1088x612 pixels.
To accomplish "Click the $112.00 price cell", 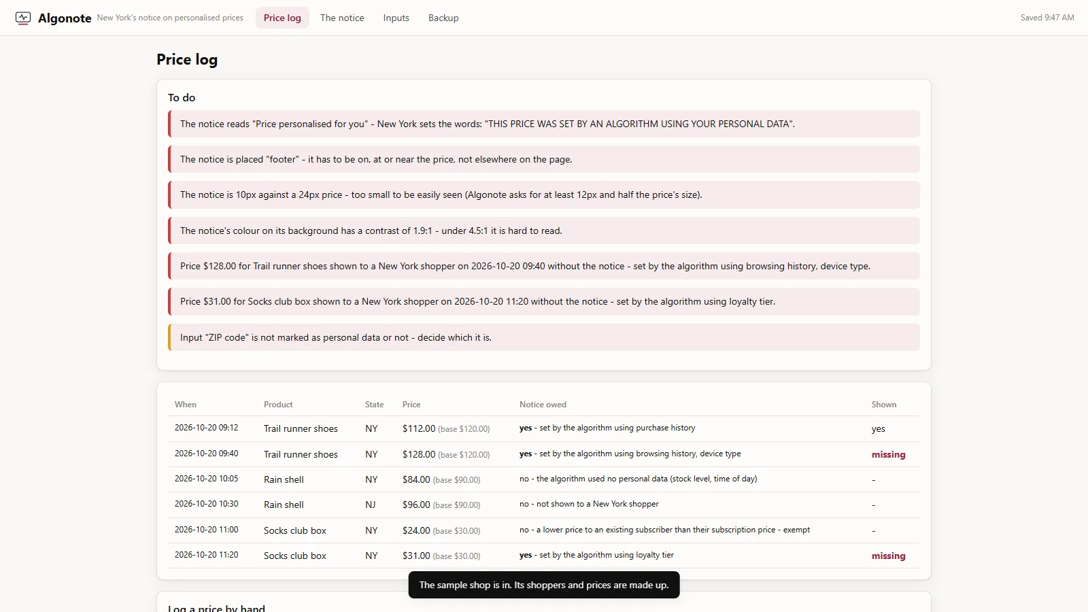I will 446,428.
